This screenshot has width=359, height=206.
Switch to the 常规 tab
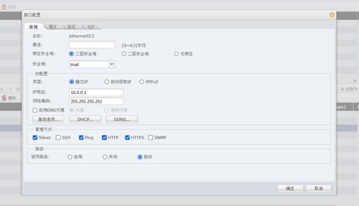[x=33, y=27]
